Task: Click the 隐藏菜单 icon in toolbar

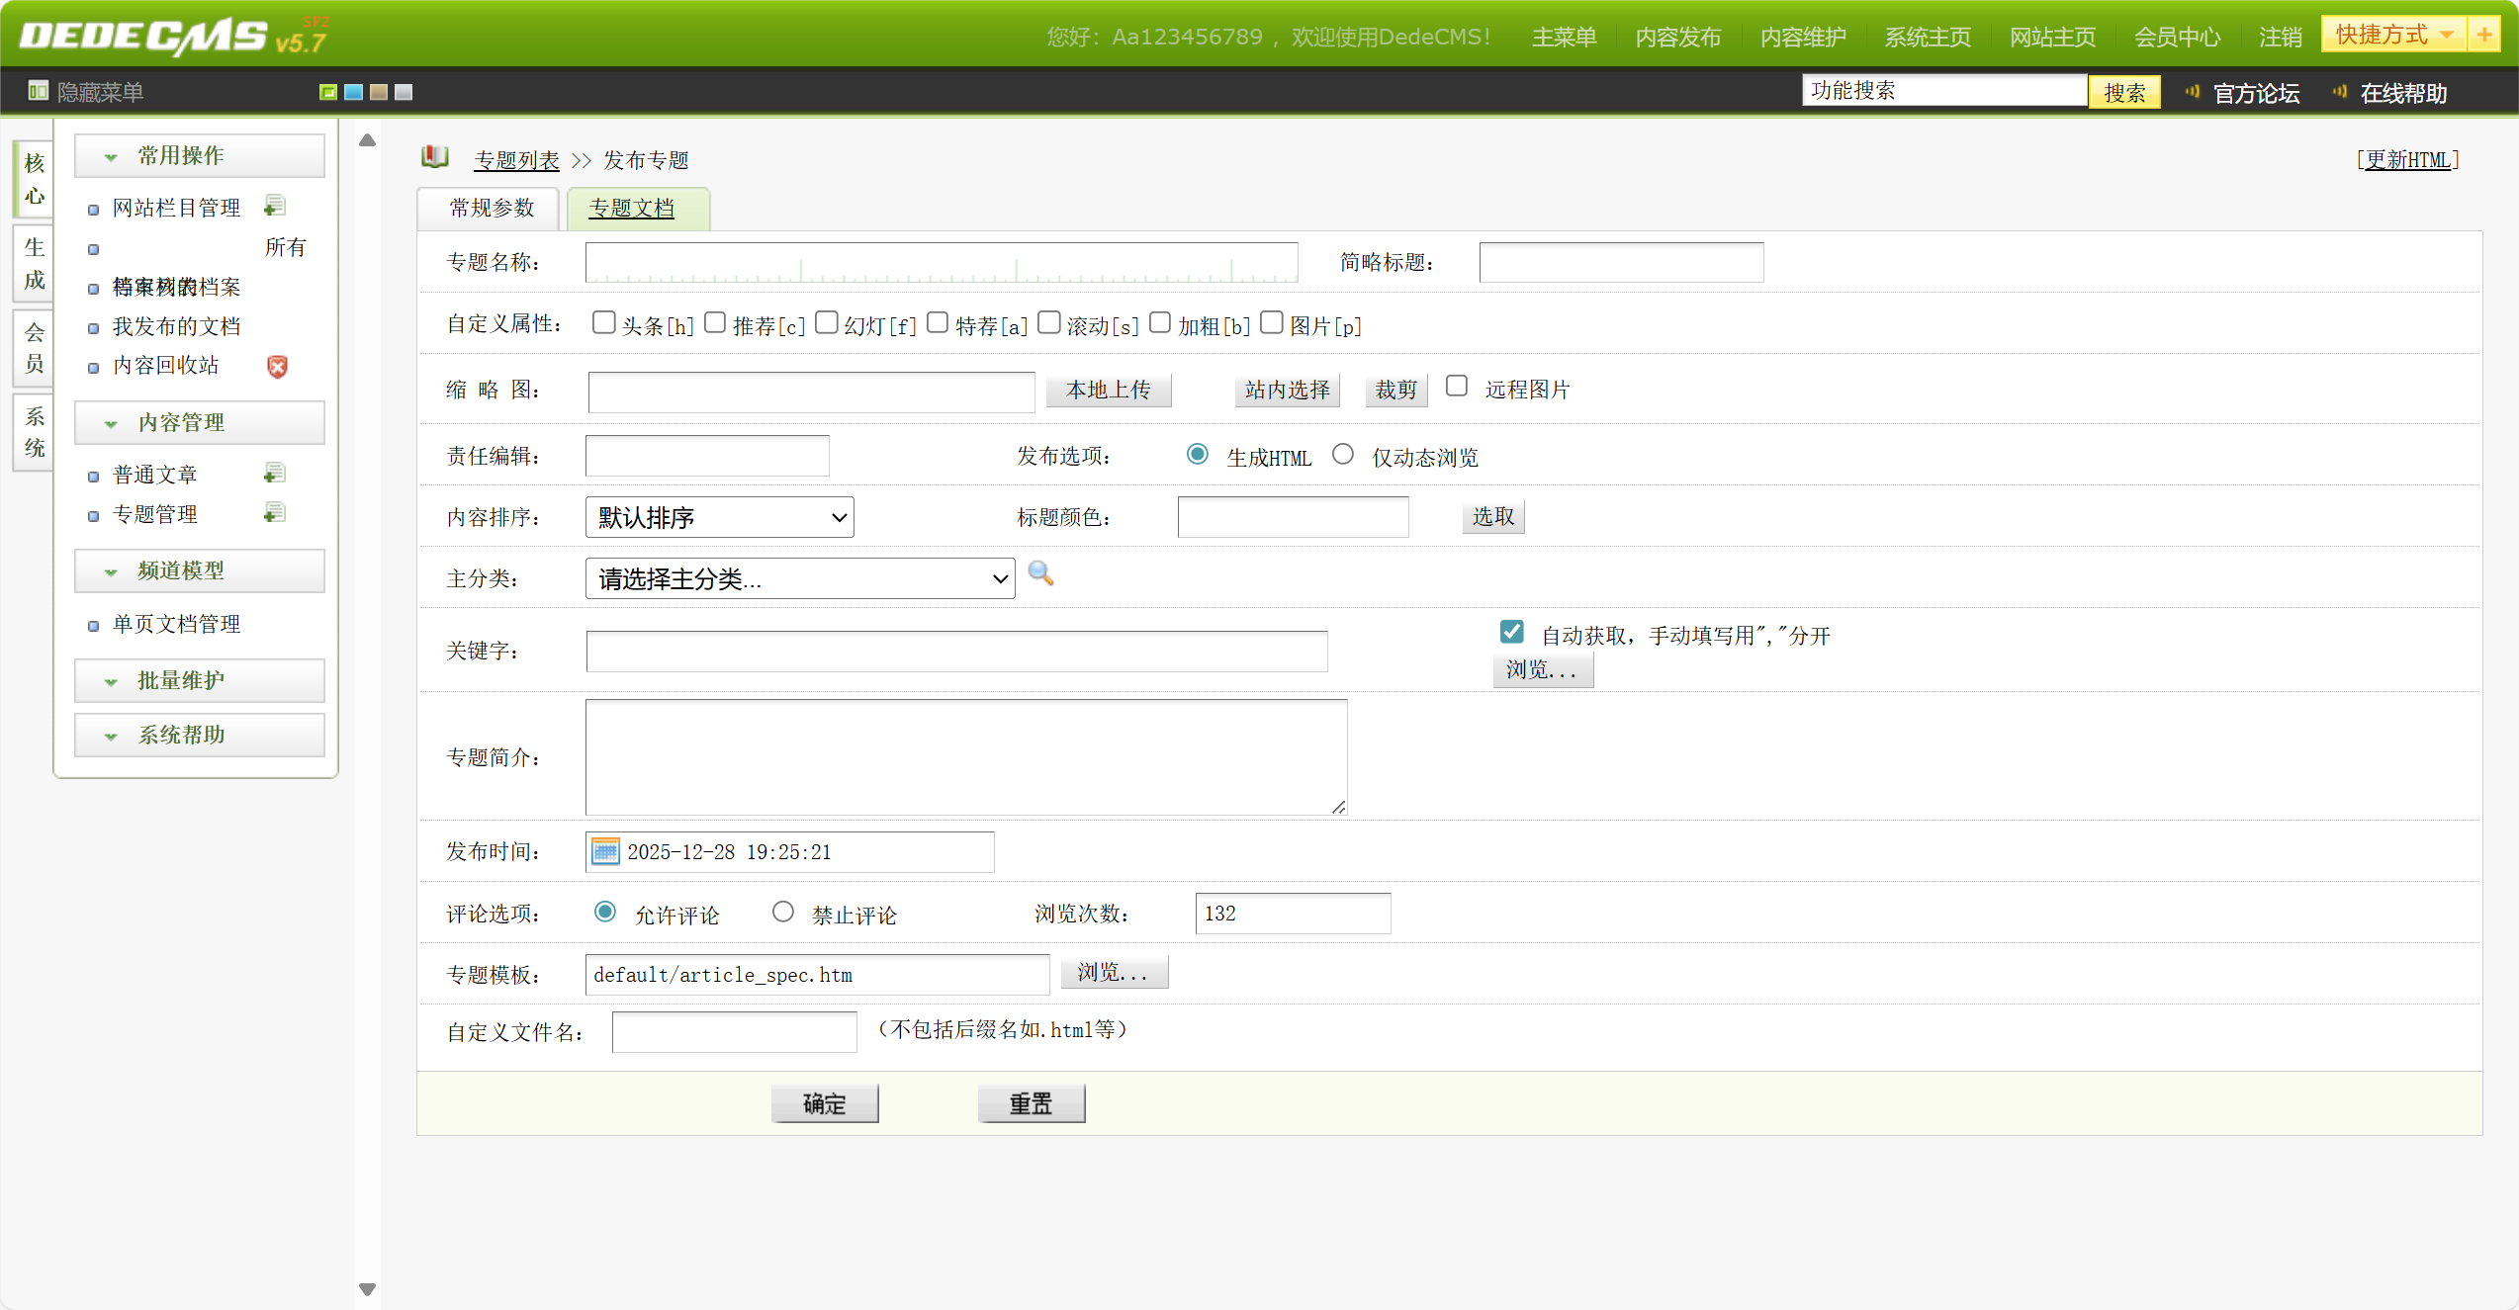Action: click(x=38, y=91)
